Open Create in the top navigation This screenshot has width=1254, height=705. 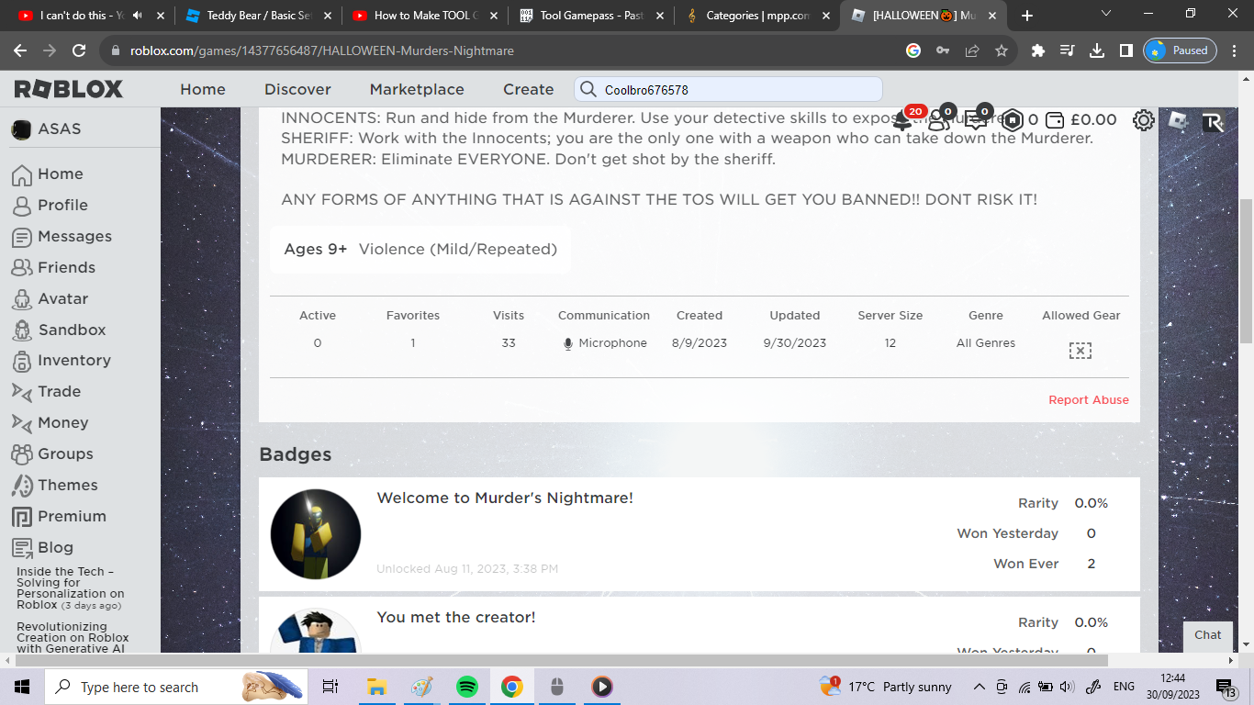pyautogui.click(x=528, y=89)
